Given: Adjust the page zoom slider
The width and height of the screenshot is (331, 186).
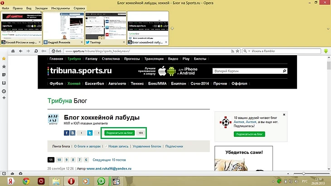Looking at the screenshot, I should 303,174.
